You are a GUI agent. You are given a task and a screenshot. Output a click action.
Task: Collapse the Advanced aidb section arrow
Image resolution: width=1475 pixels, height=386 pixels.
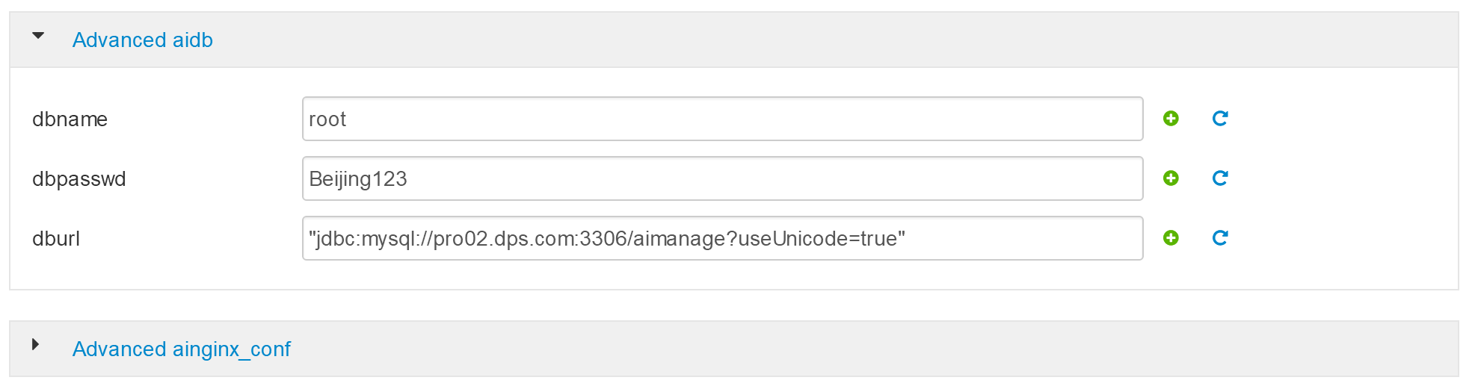coord(38,36)
